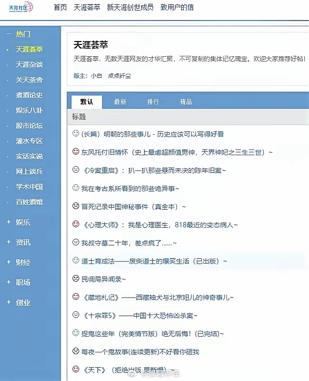This screenshot has width=309, height=381.
Task: Switch to the 排行 tab
Action: (153, 102)
